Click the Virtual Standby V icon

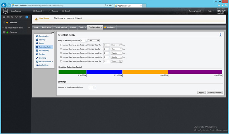tap(12, 17)
